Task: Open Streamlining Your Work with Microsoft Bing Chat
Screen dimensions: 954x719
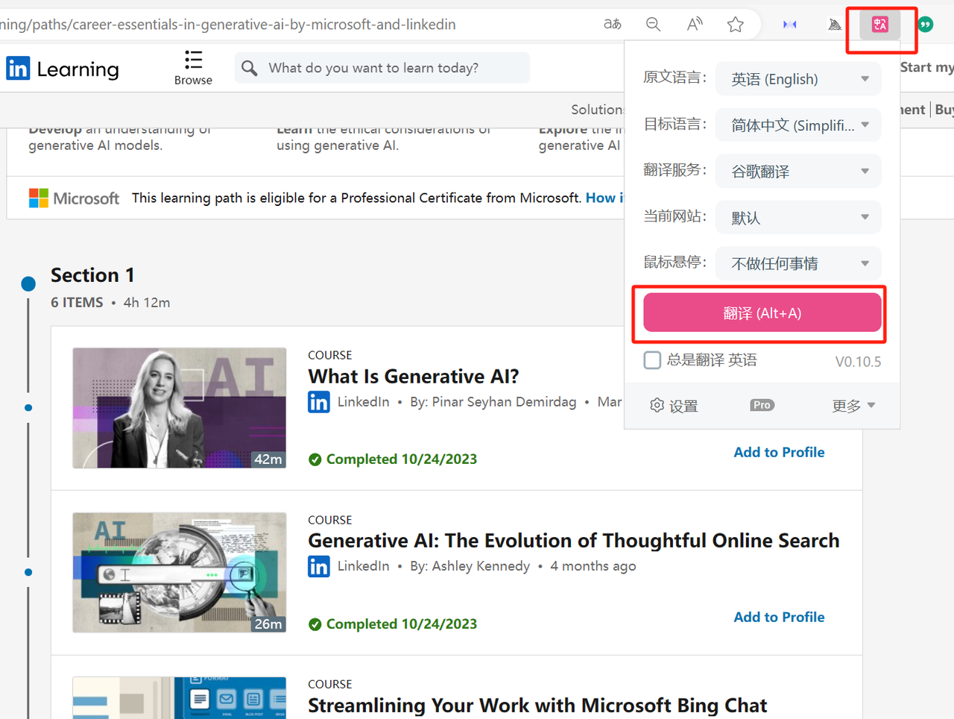Action: 537,706
